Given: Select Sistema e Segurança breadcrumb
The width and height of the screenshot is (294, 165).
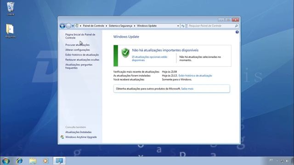Looking at the screenshot, I should point(120,26).
